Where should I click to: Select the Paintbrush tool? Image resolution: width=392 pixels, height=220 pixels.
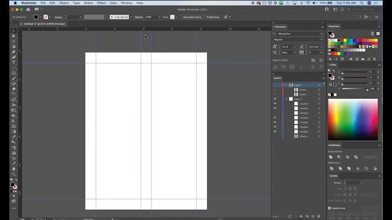(13, 78)
